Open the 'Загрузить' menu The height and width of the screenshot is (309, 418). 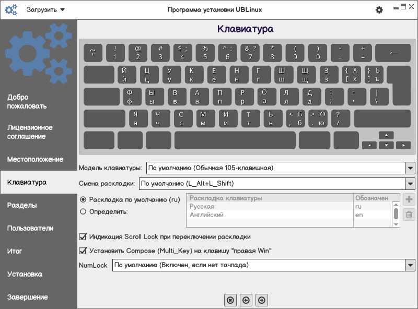pos(46,9)
